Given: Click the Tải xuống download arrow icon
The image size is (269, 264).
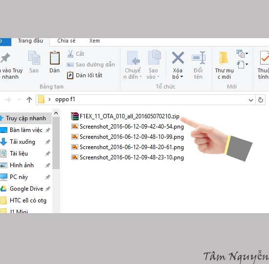Looking at the screenshot, I should [3, 142].
